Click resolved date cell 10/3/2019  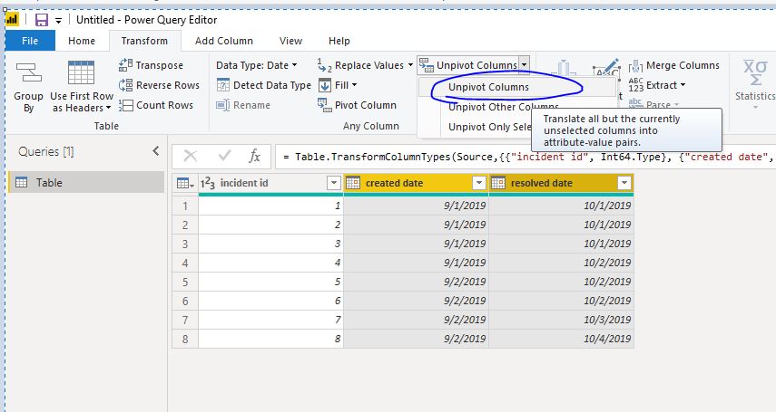(561, 320)
